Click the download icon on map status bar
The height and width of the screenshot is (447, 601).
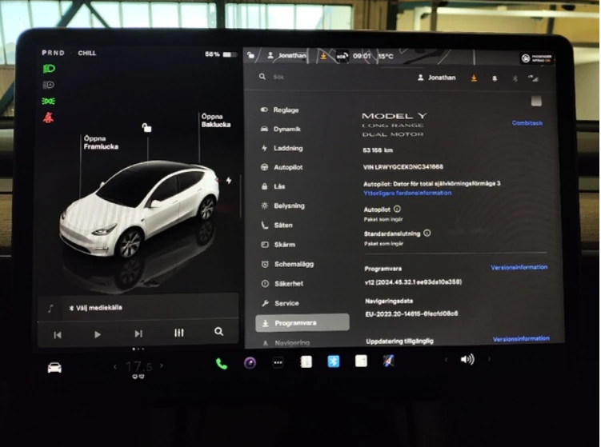coord(323,56)
